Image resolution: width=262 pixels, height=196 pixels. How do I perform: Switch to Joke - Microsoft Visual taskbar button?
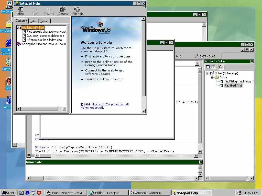point(66,193)
